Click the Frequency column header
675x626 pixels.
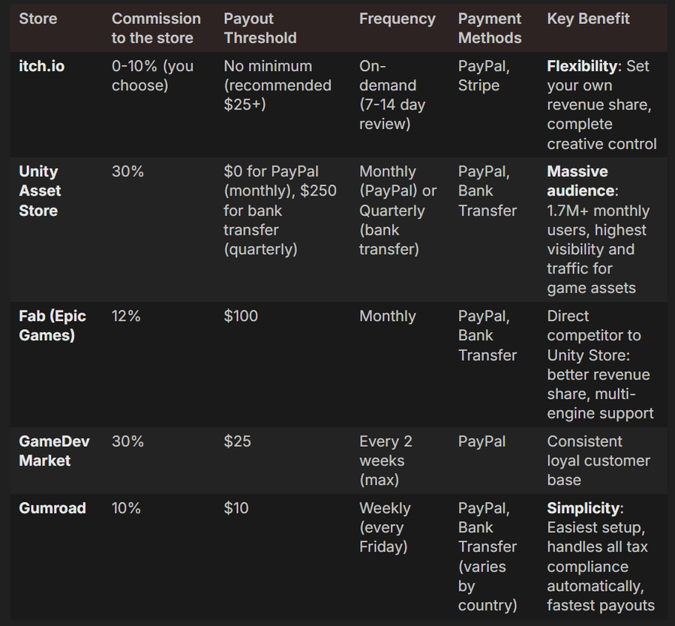397,19
